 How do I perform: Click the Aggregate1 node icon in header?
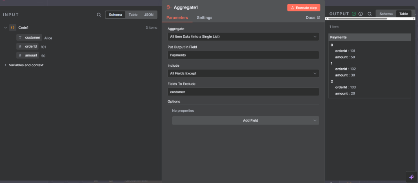click(x=169, y=7)
